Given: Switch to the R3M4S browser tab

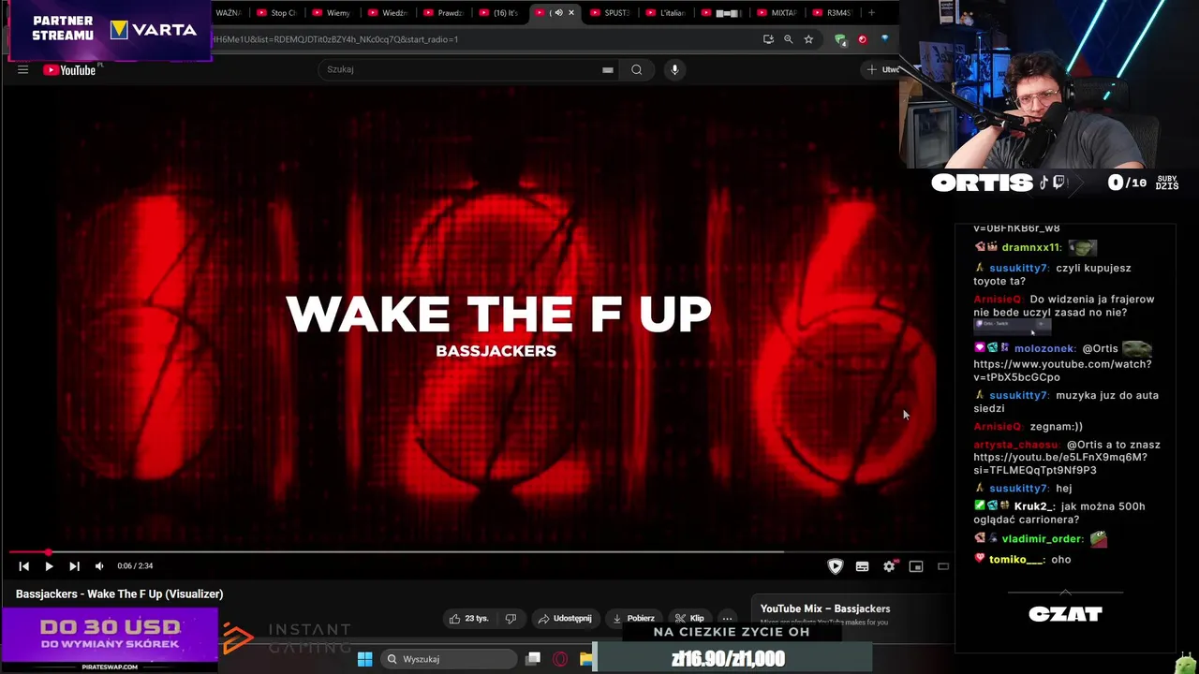Looking at the screenshot, I should [832, 13].
